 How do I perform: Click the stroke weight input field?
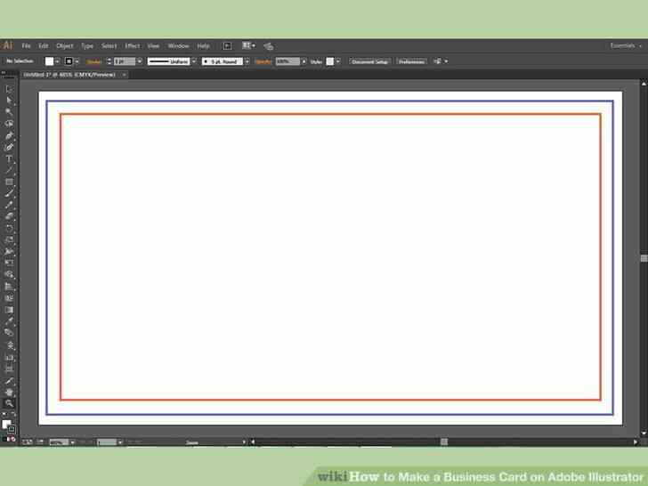pyautogui.click(x=125, y=61)
